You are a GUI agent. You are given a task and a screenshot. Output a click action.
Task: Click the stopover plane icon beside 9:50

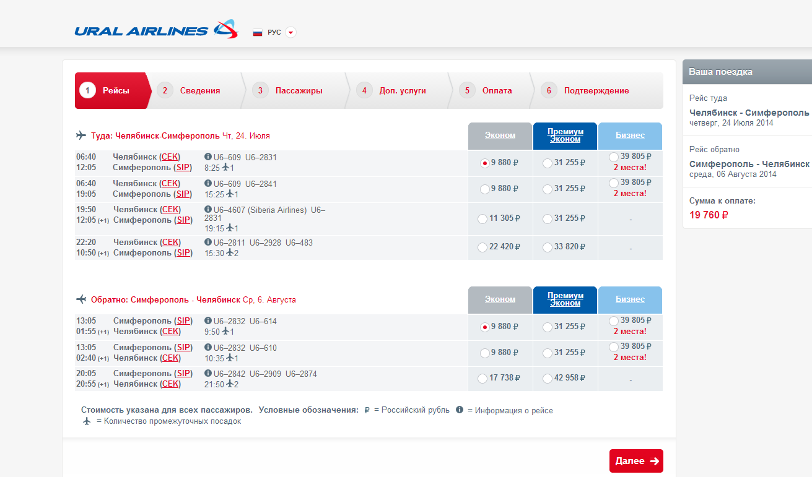click(x=225, y=331)
